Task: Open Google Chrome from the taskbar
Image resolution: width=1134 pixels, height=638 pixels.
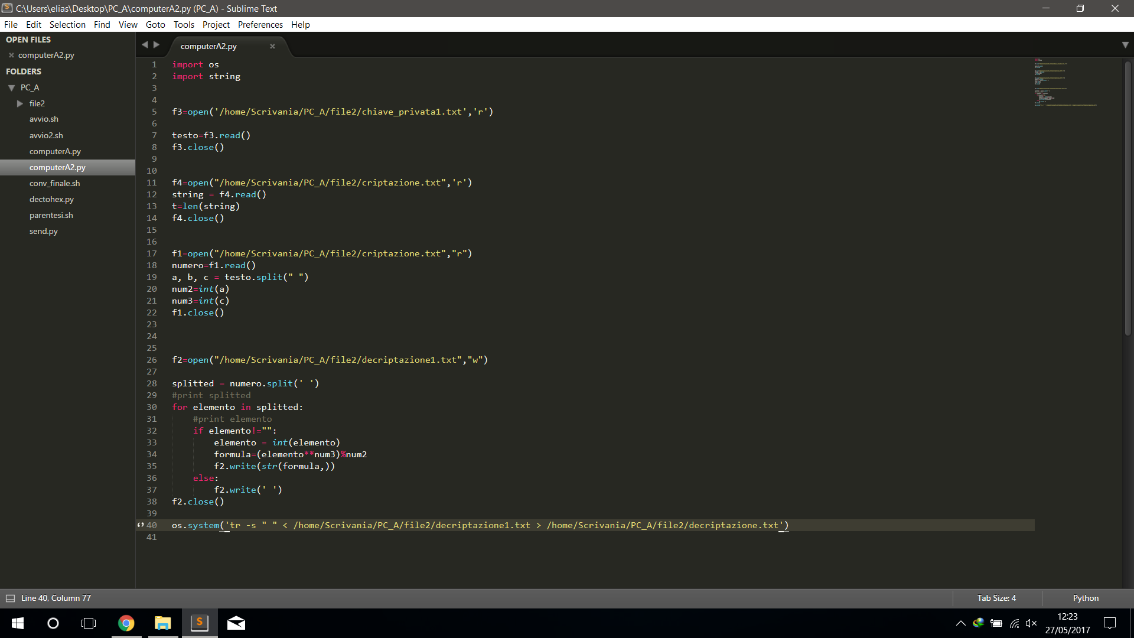Action: point(126,623)
